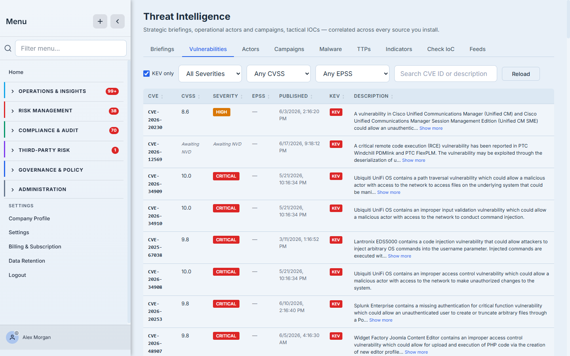Click Logout in the sidebar
Viewport: 570px width, 356px height.
coord(17,275)
